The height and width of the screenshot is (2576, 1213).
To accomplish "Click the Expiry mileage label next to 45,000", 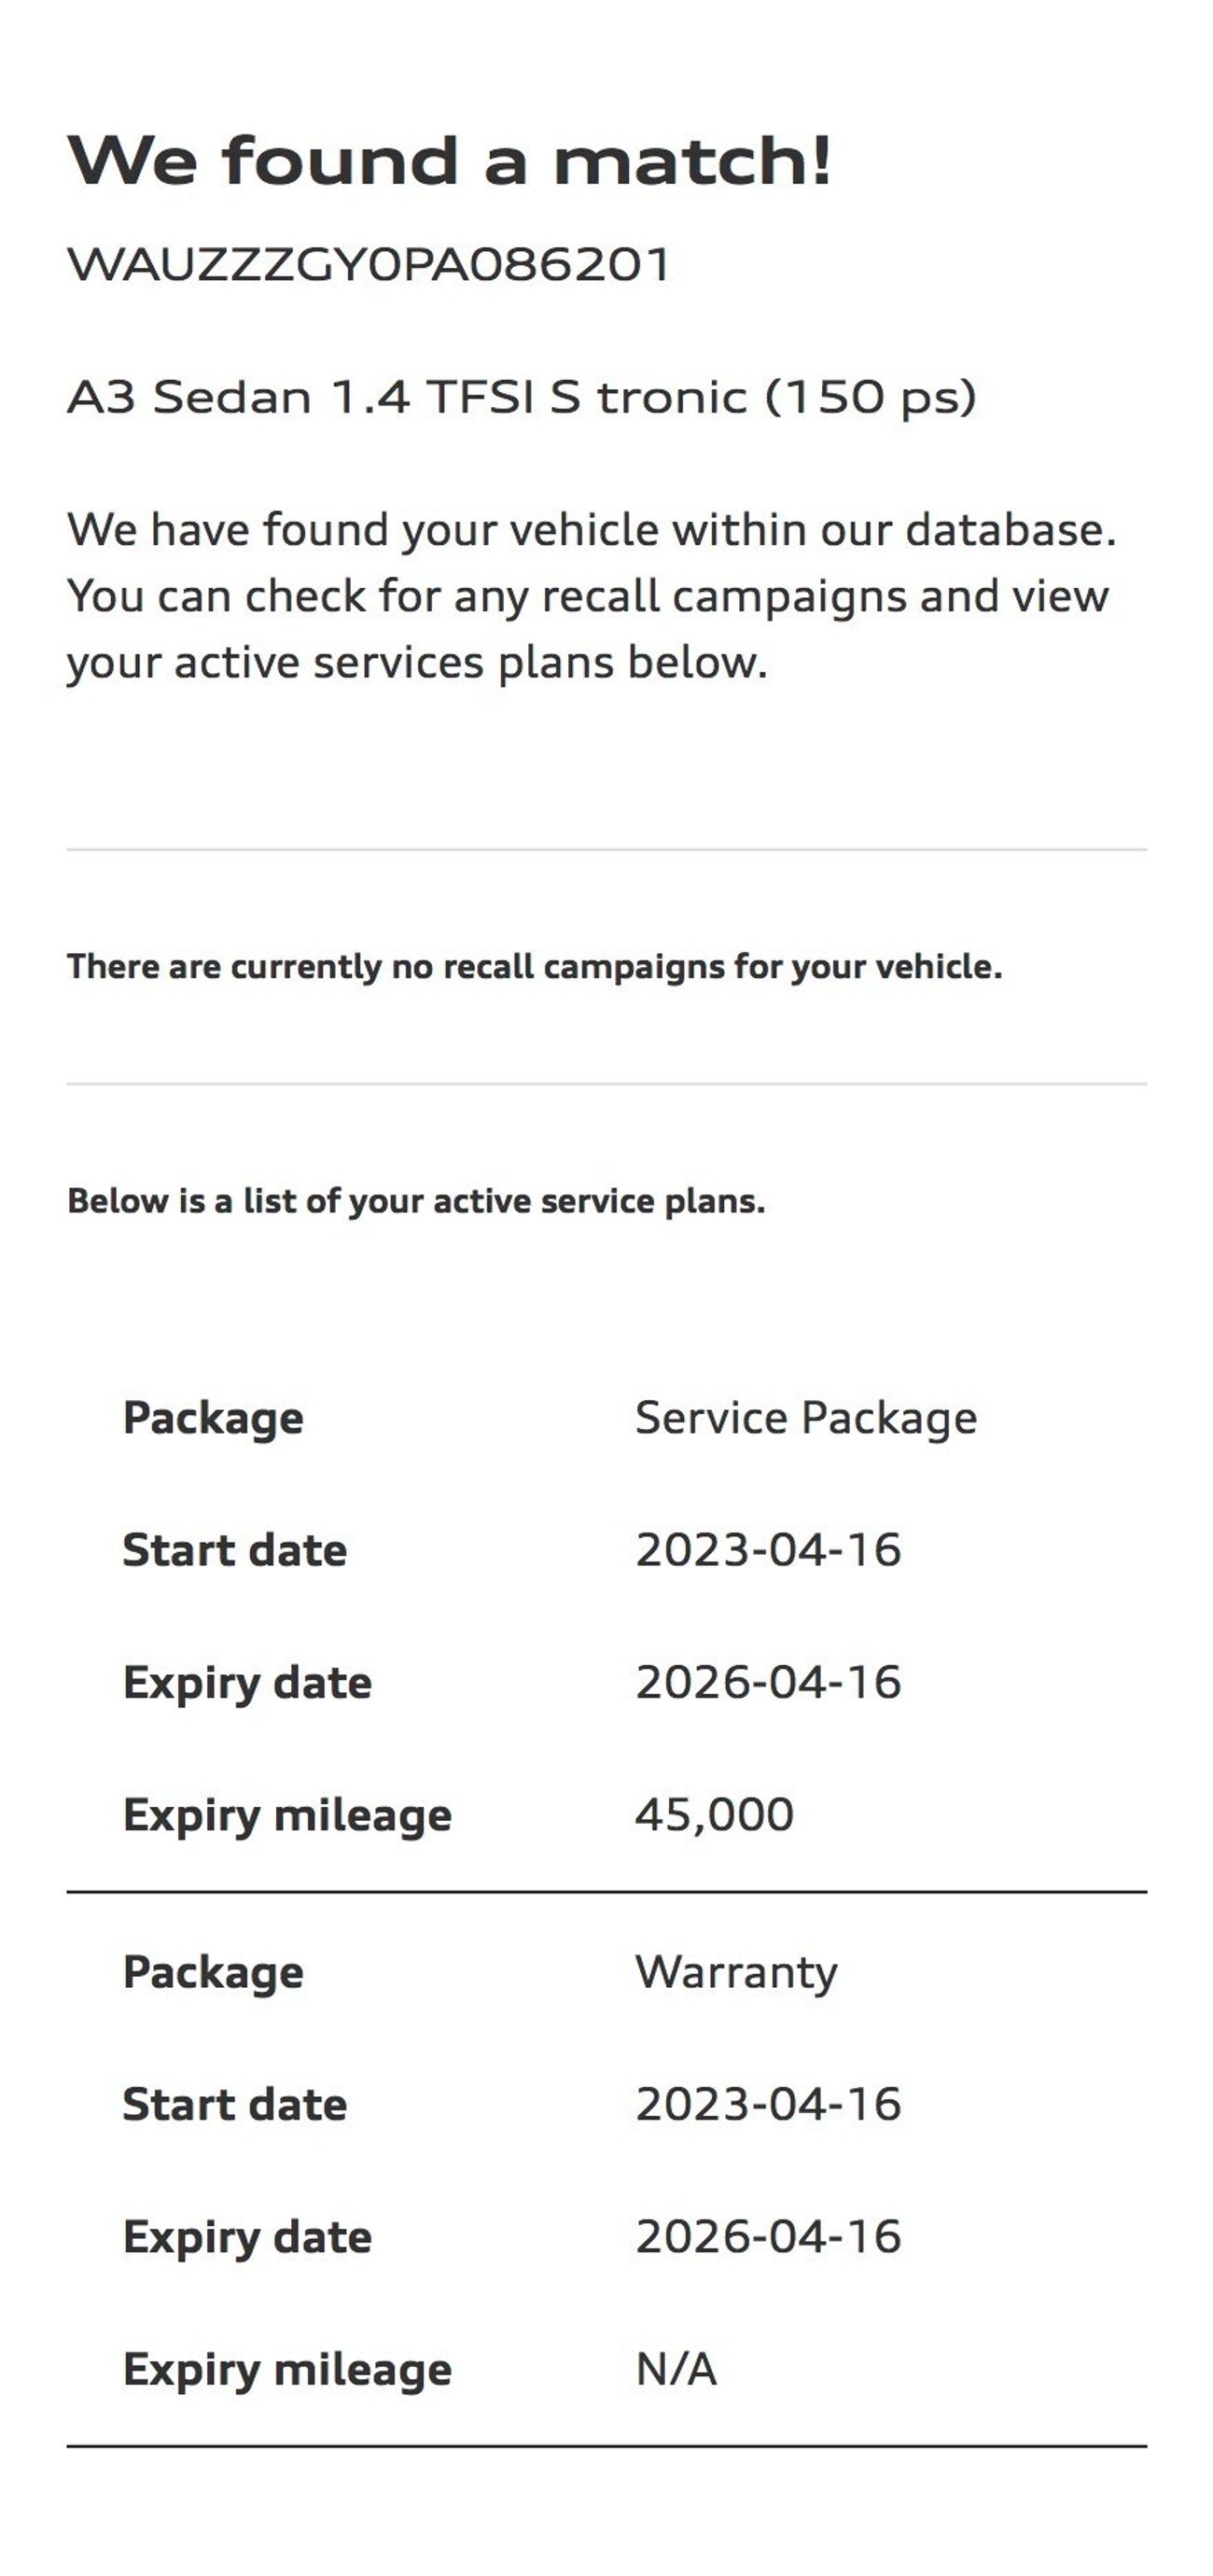I will point(287,1814).
